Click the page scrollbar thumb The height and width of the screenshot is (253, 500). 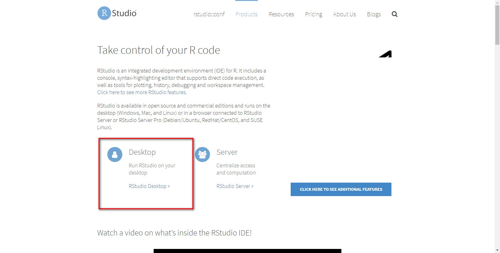tap(497, 25)
